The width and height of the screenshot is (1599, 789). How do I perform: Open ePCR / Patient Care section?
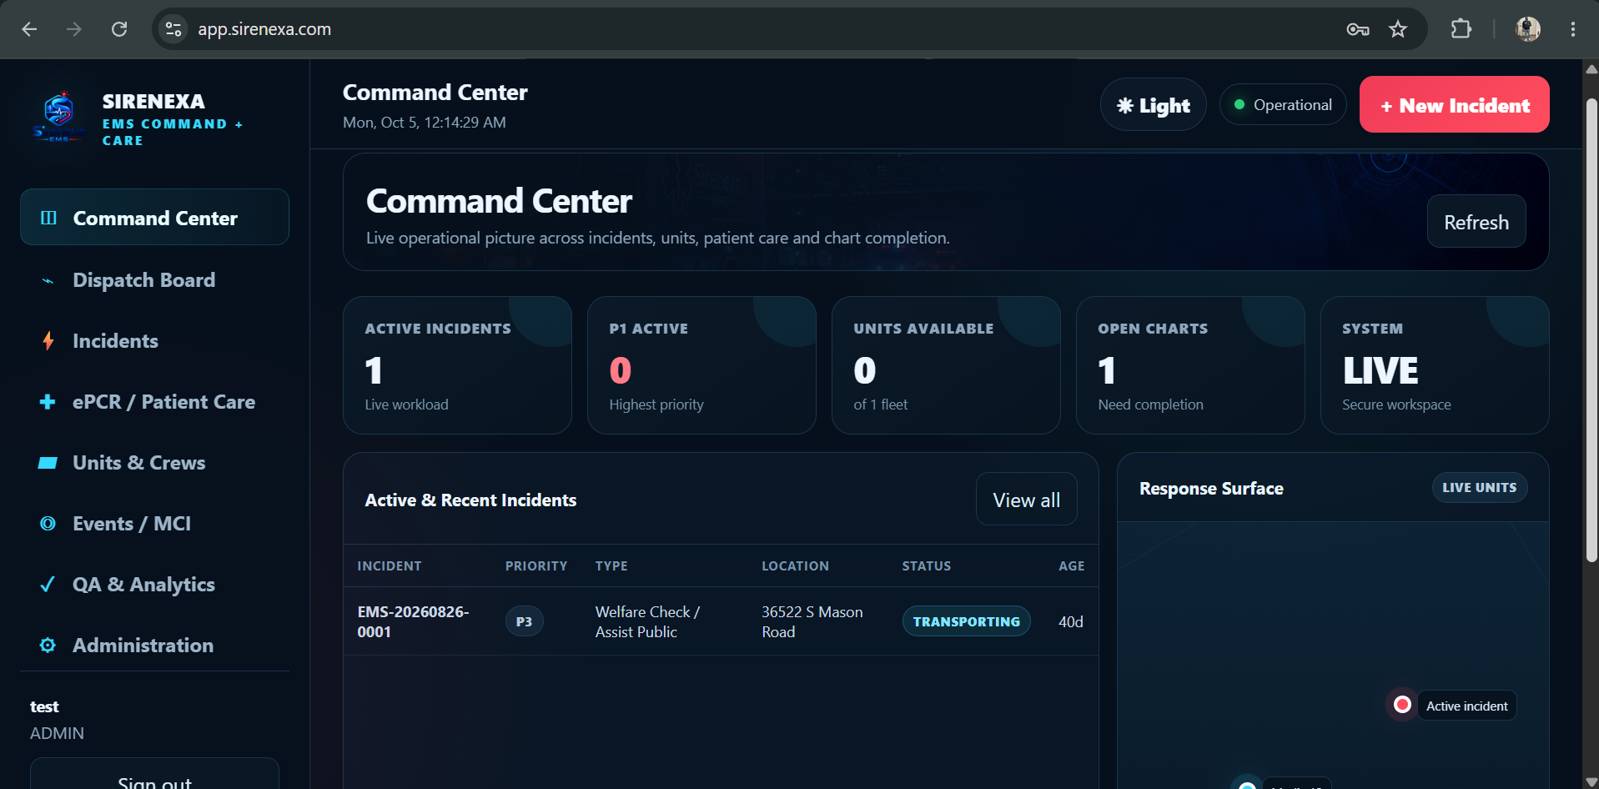pos(154,402)
